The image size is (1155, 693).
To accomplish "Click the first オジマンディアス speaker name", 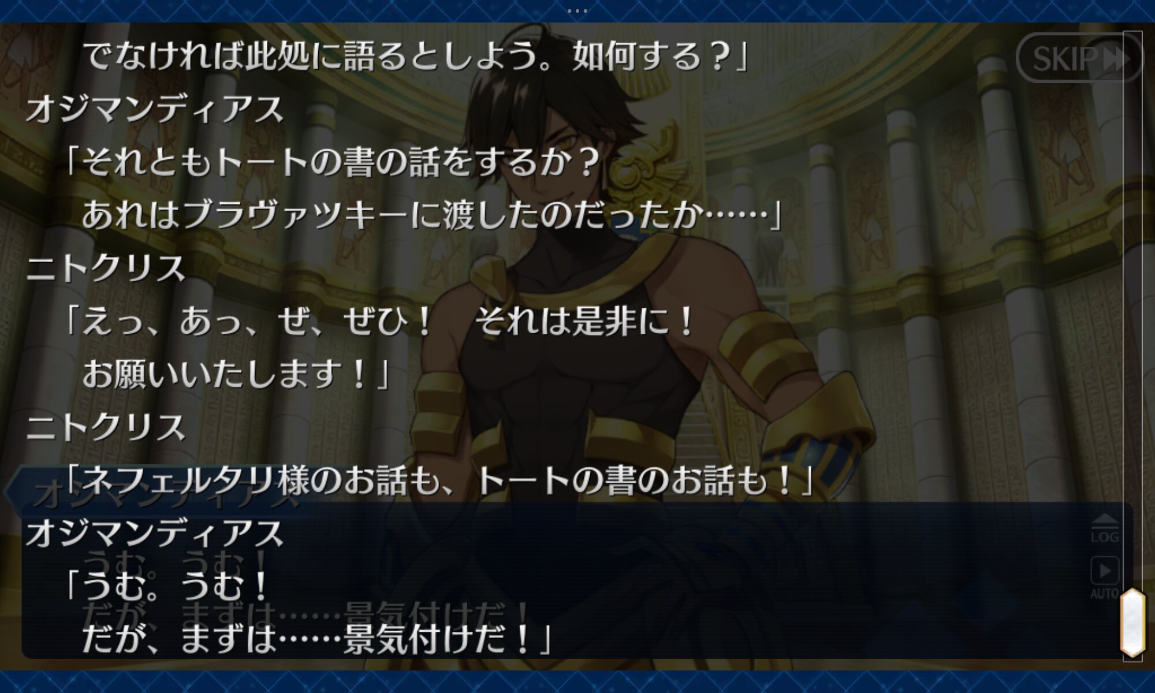I will click(155, 109).
